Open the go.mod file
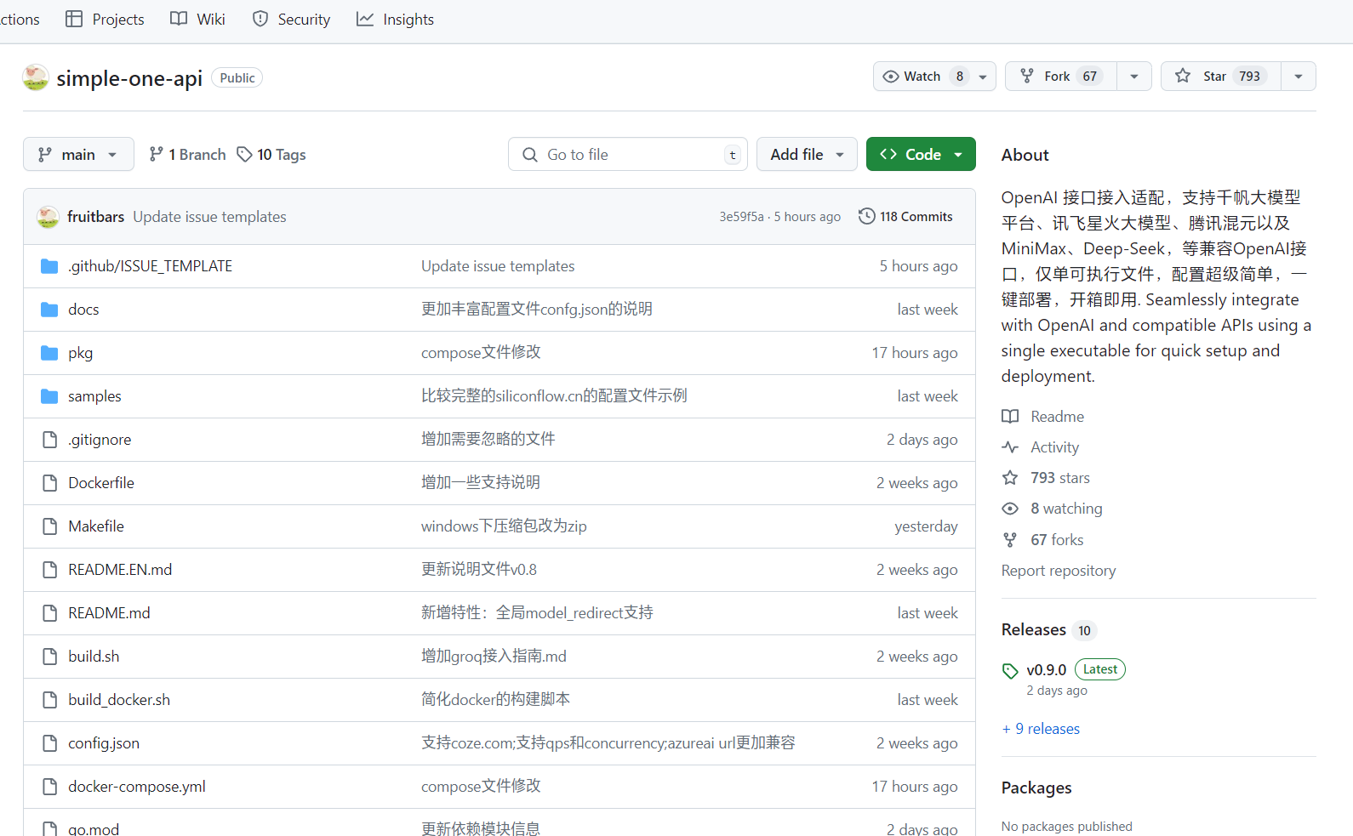1353x836 pixels. tap(94, 828)
